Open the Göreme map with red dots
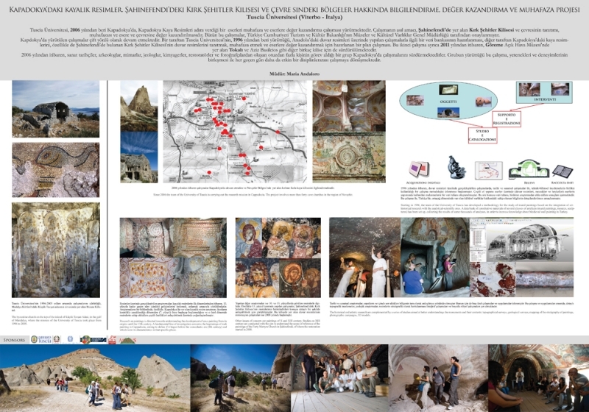Viewport: 589px width, 412px height. point(235,132)
